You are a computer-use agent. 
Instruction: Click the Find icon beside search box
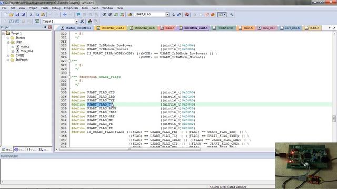[x=173, y=15]
